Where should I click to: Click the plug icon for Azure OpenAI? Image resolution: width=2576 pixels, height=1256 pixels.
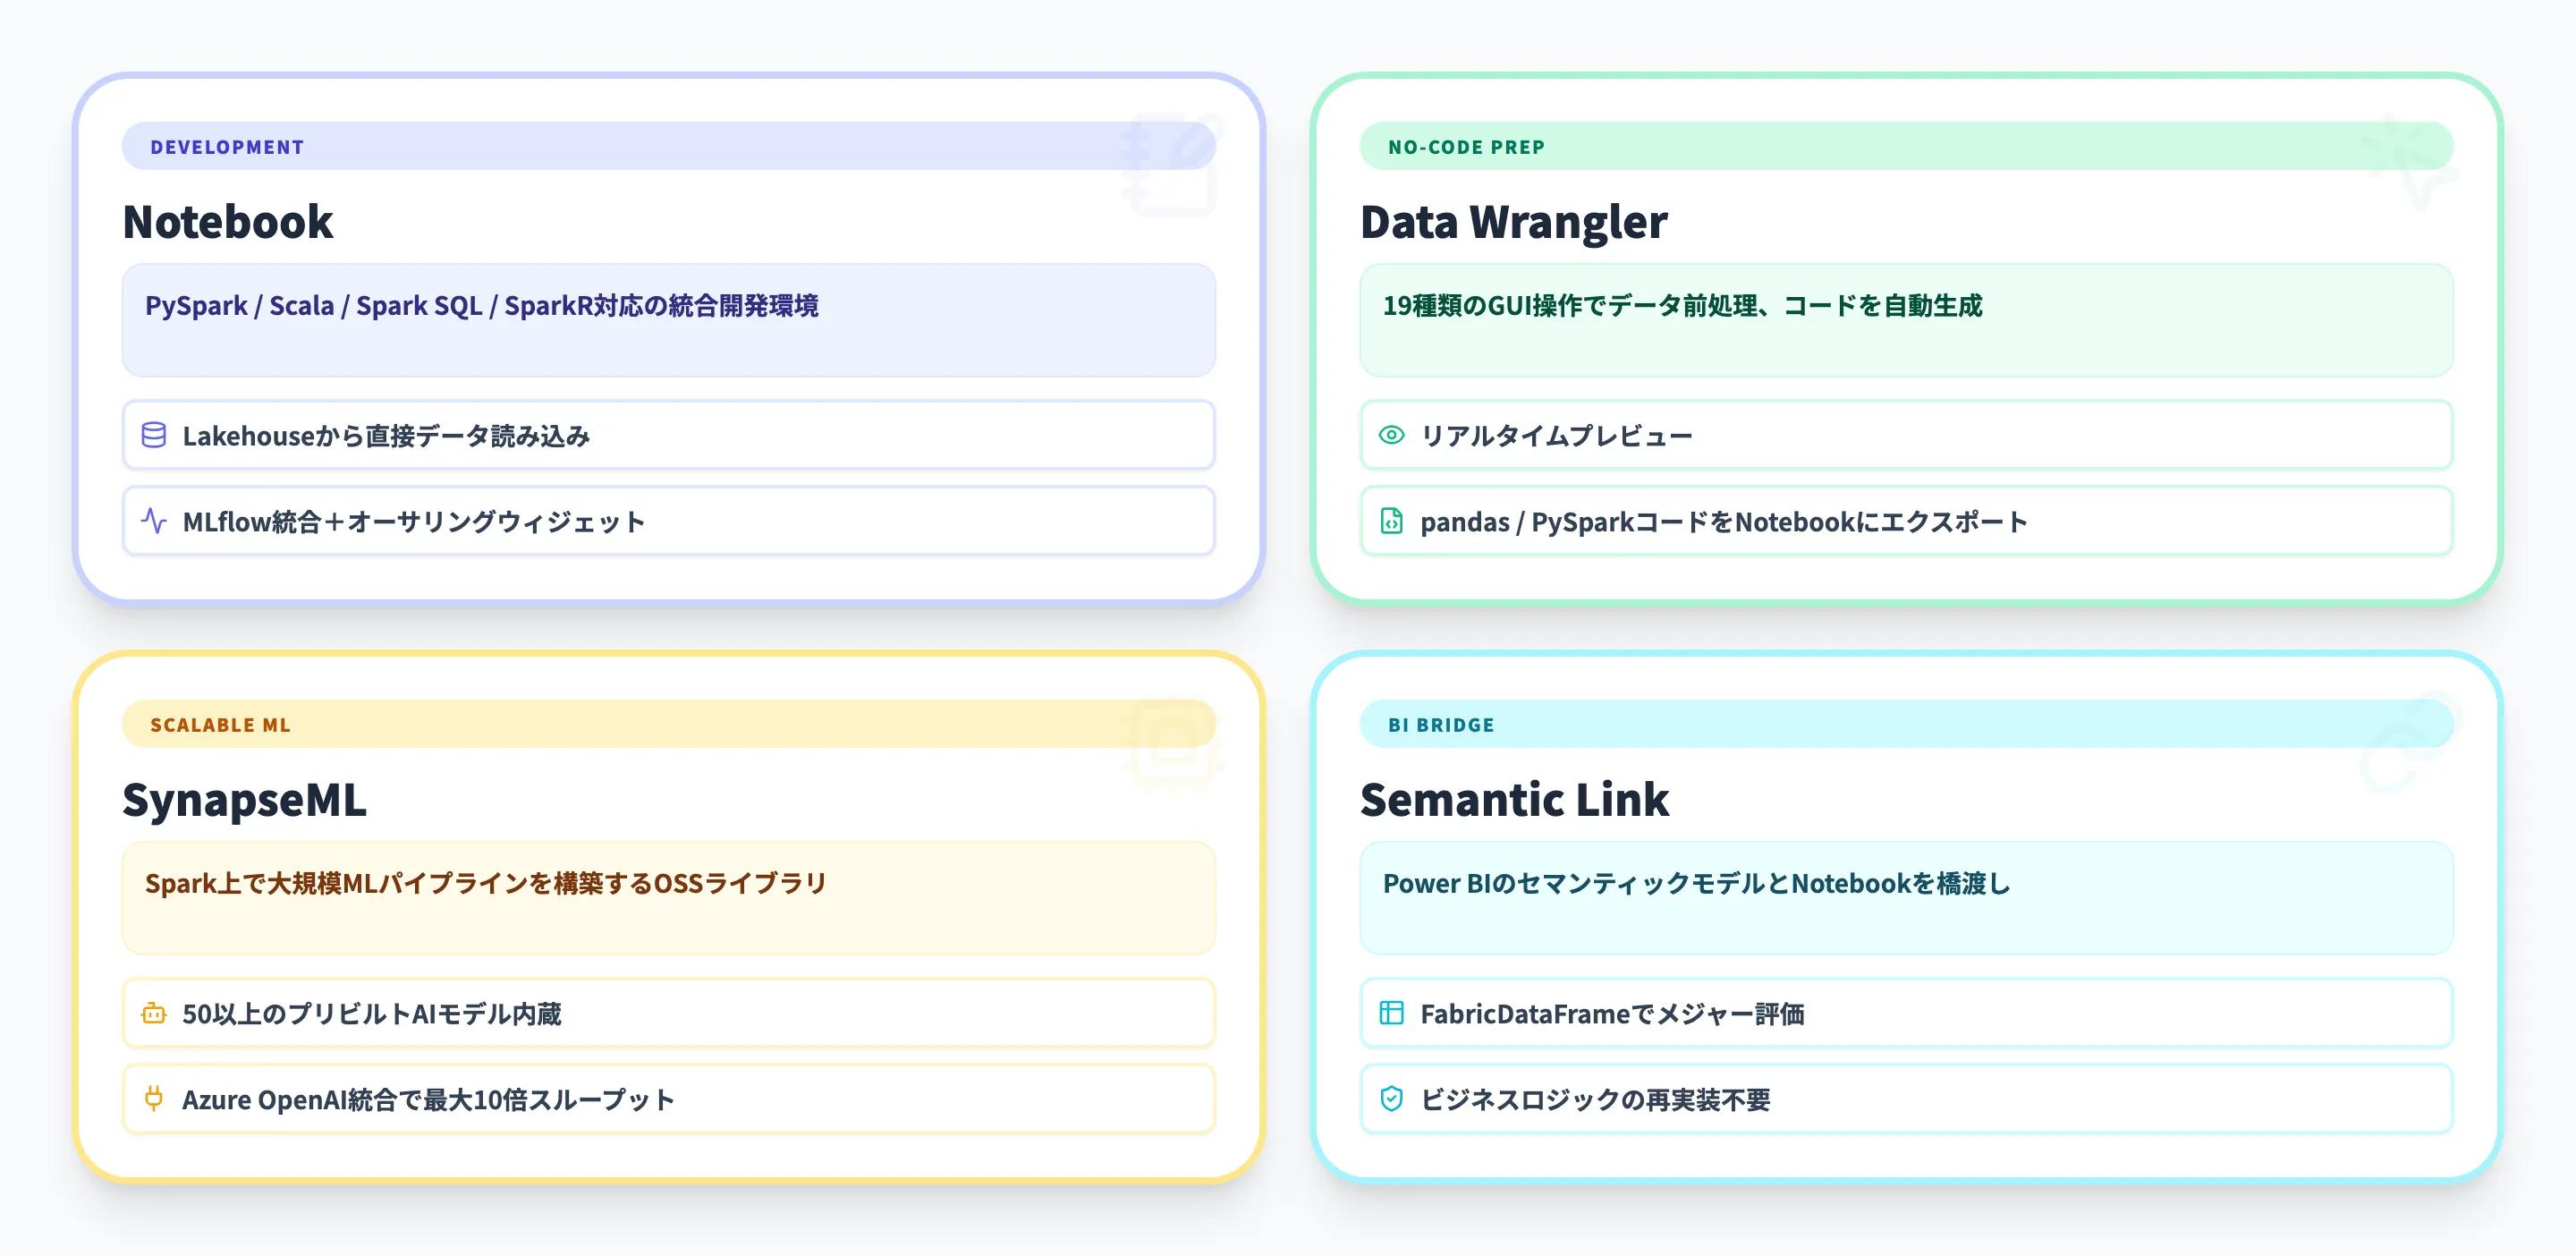(154, 1099)
